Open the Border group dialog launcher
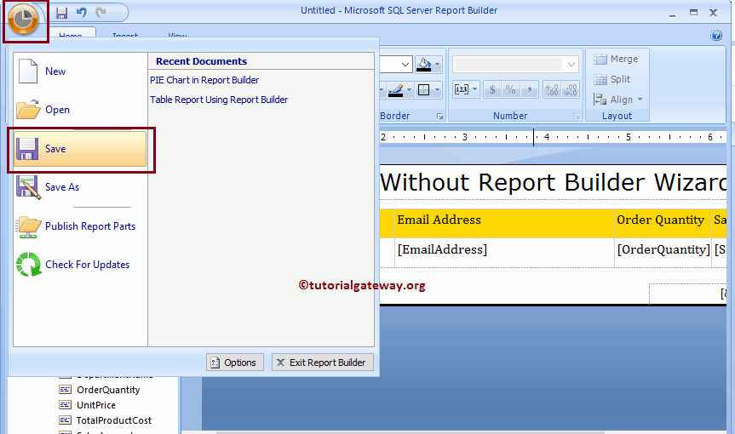The image size is (735, 434). click(439, 117)
